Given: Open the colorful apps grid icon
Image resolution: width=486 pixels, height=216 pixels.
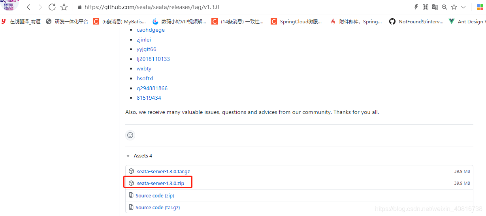Looking at the screenshot, I should (x=480, y=7).
